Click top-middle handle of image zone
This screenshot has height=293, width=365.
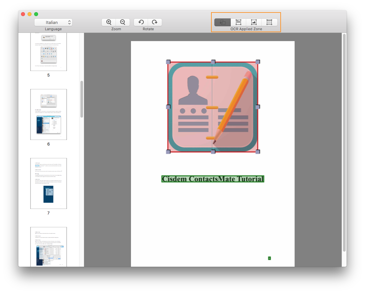coord(213,62)
